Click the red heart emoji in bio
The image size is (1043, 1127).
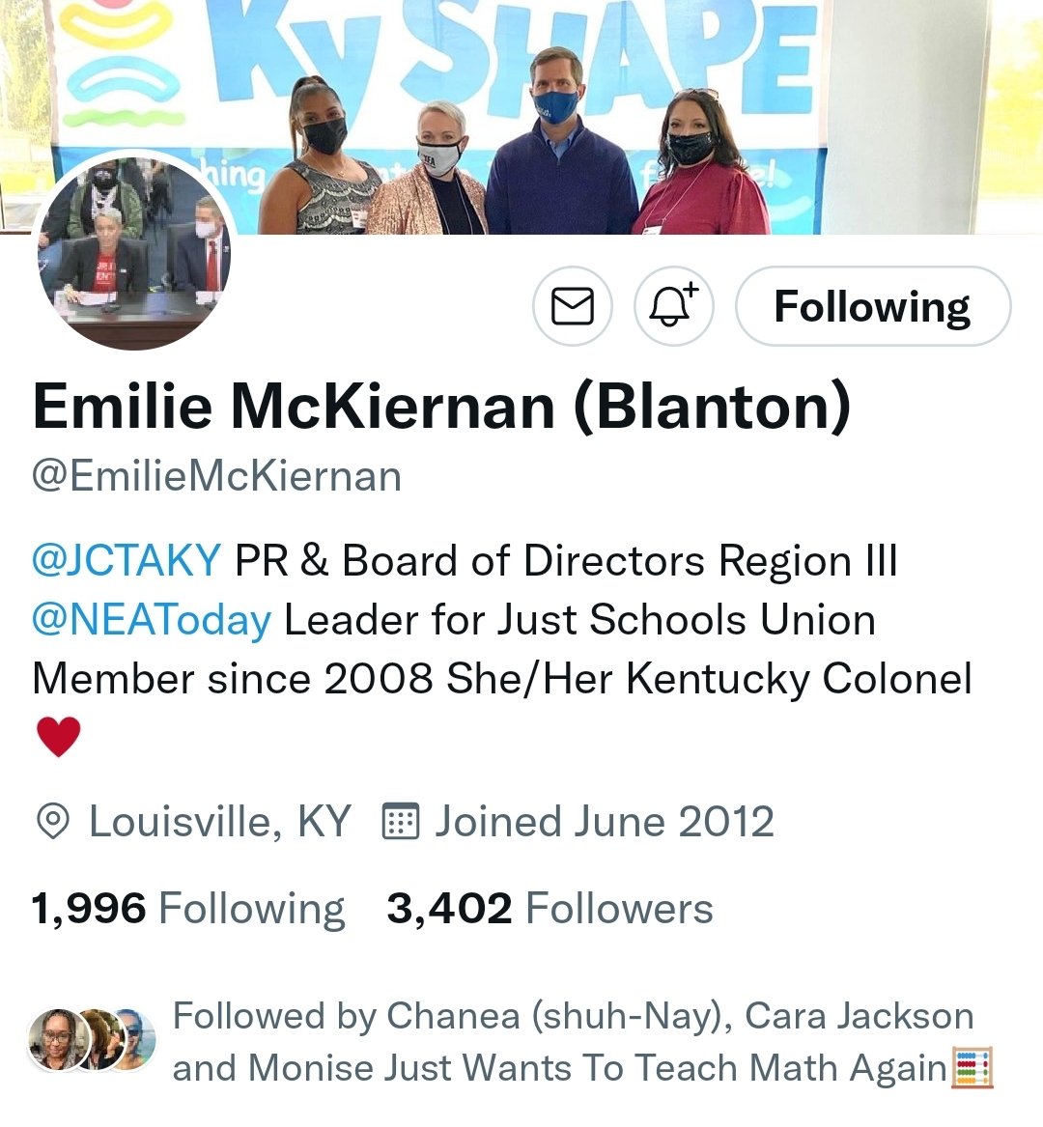click(x=58, y=736)
